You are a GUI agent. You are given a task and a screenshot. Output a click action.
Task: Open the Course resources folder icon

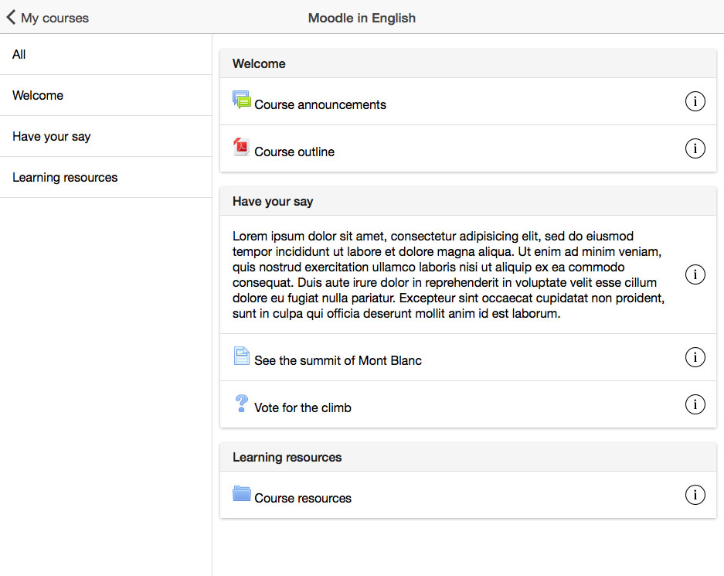[242, 493]
